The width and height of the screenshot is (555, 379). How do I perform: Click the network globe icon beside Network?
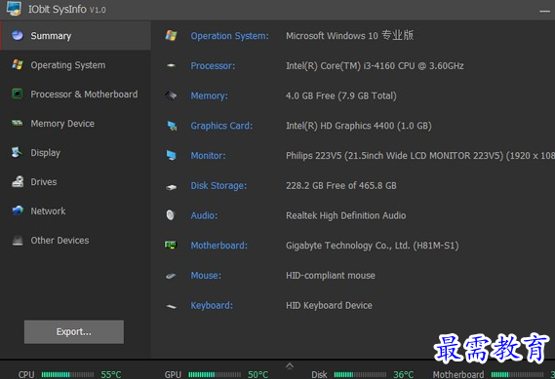pyautogui.click(x=18, y=210)
